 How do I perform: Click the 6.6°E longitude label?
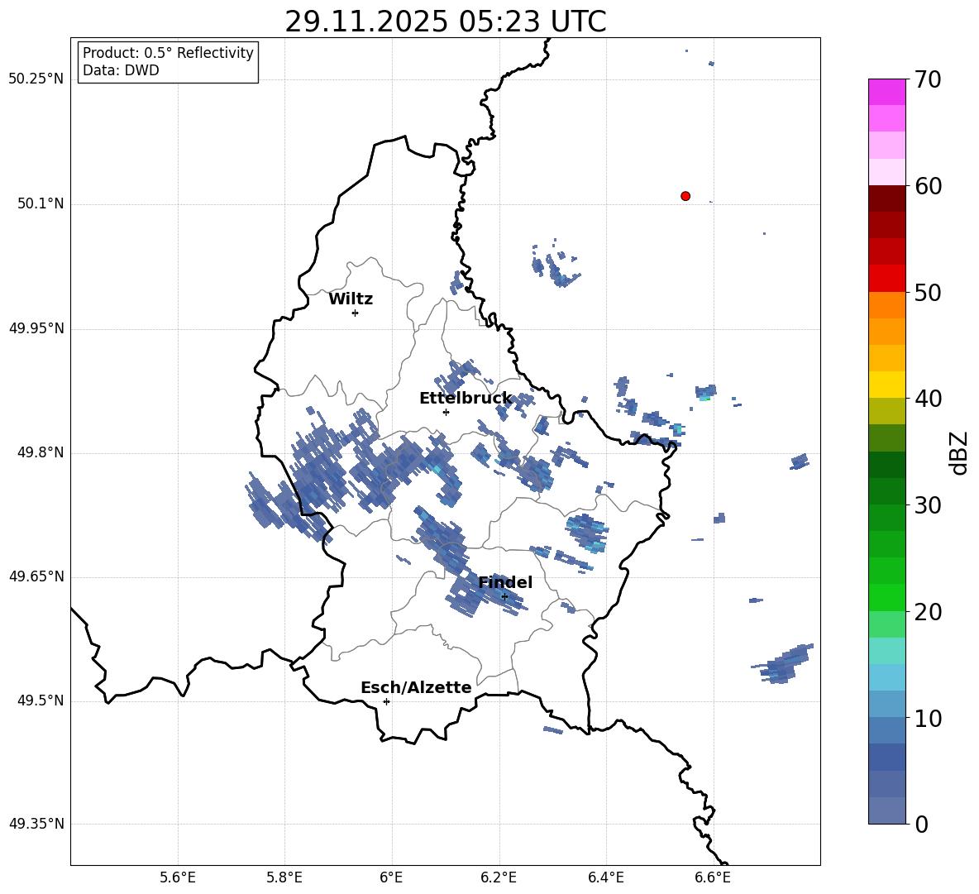[x=713, y=877]
